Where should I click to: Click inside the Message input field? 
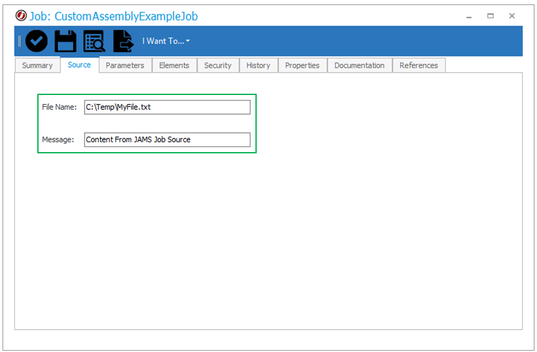point(167,140)
